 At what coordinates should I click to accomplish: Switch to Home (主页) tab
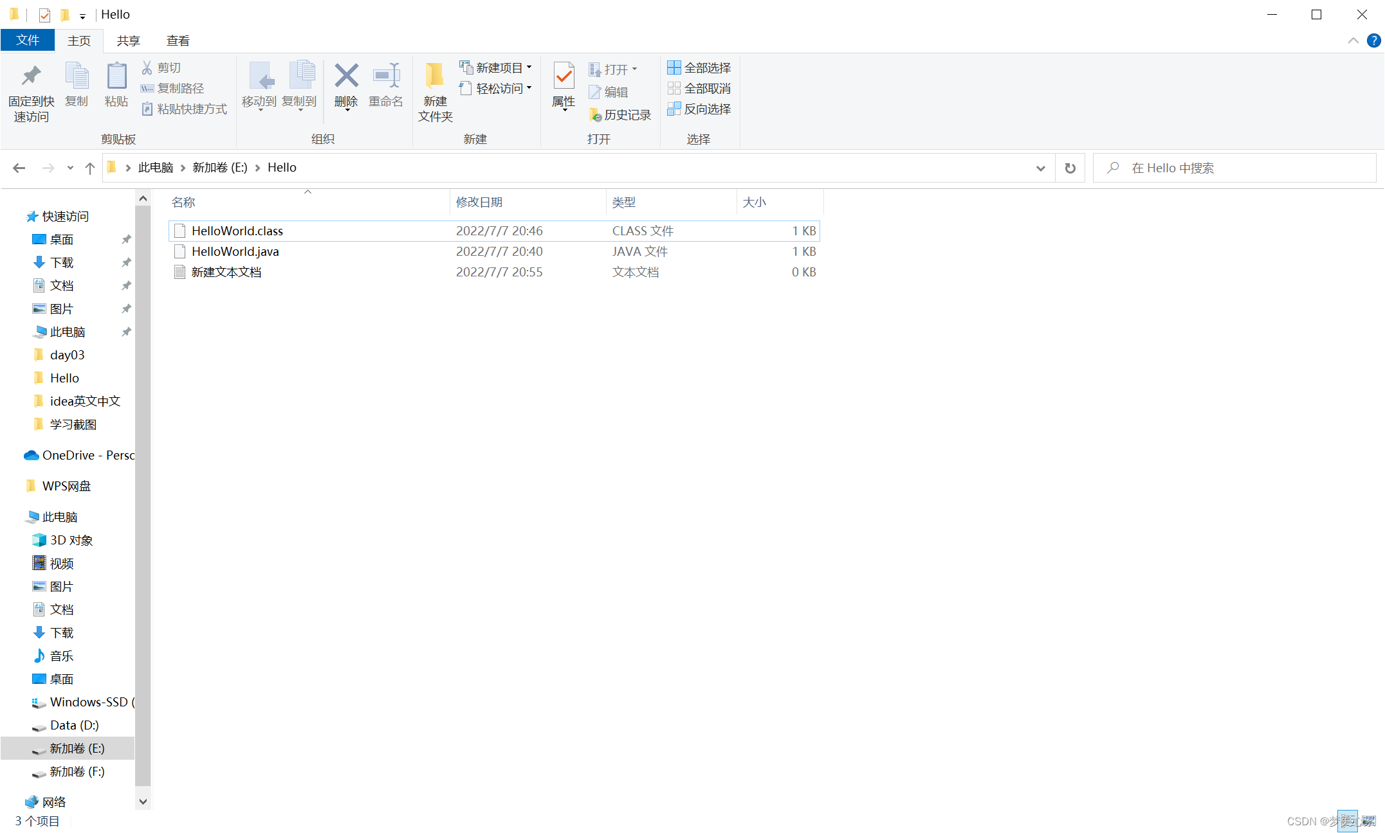[79, 40]
